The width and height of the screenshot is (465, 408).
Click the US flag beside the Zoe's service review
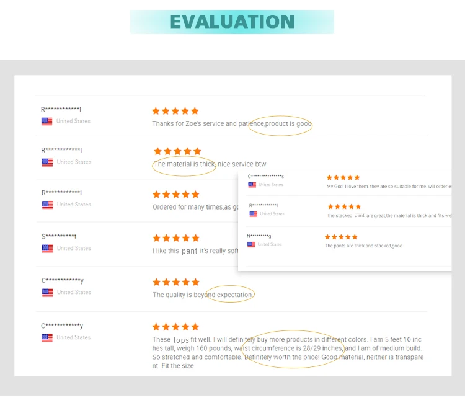pos(46,122)
